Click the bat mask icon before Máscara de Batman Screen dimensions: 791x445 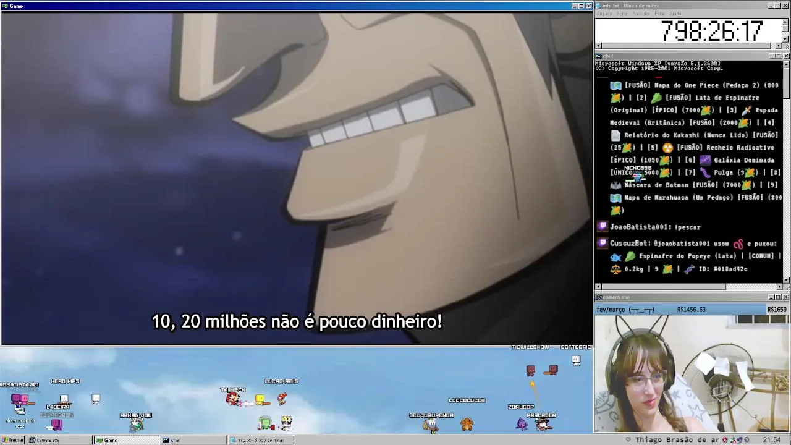tap(615, 185)
